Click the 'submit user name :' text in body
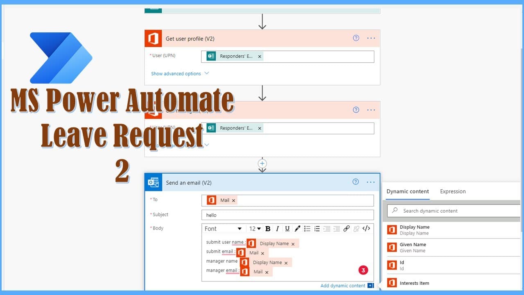The width and height of the screenshot is (524, 295). click(x=226, y=242)
